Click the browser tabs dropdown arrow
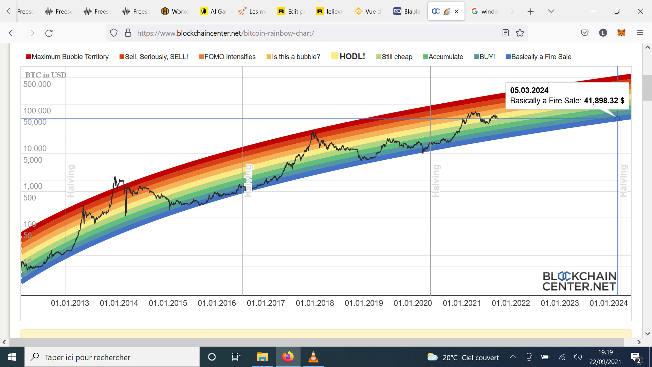The height and width of the screenshot is (367, 652). coord(551,11)
